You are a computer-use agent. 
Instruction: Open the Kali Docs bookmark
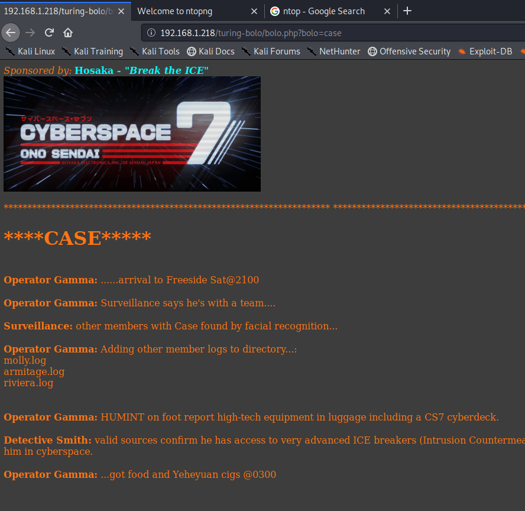[210, 51]
